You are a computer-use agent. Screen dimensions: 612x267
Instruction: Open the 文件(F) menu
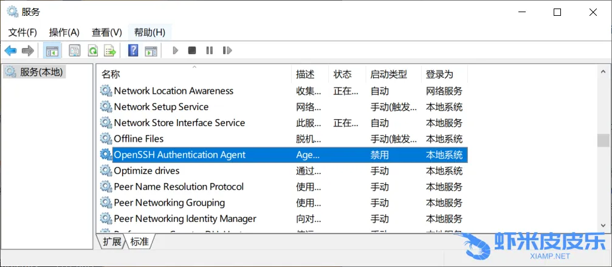pyautogui.click(x=22, y=32)
